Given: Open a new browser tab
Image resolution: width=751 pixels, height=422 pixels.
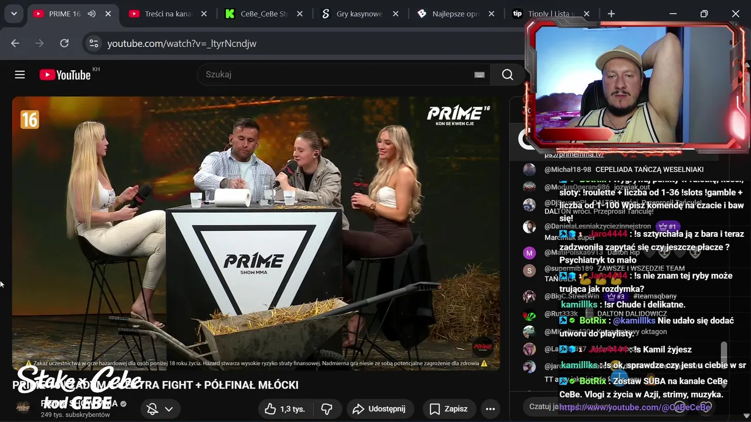Looking at the screenshot, I should click(x=611, y=13).
